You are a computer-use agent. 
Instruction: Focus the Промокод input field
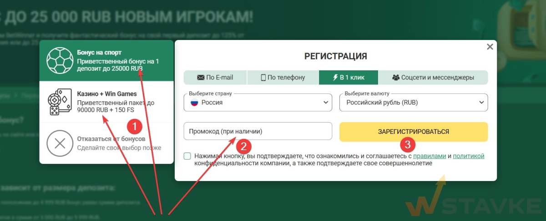pos(258,131)
